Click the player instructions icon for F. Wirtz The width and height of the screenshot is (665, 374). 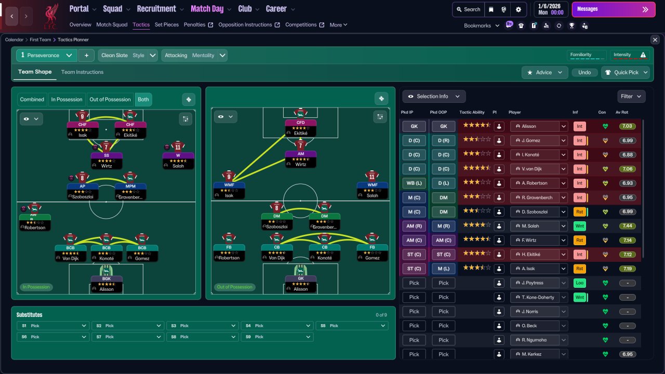coord(499,240)
